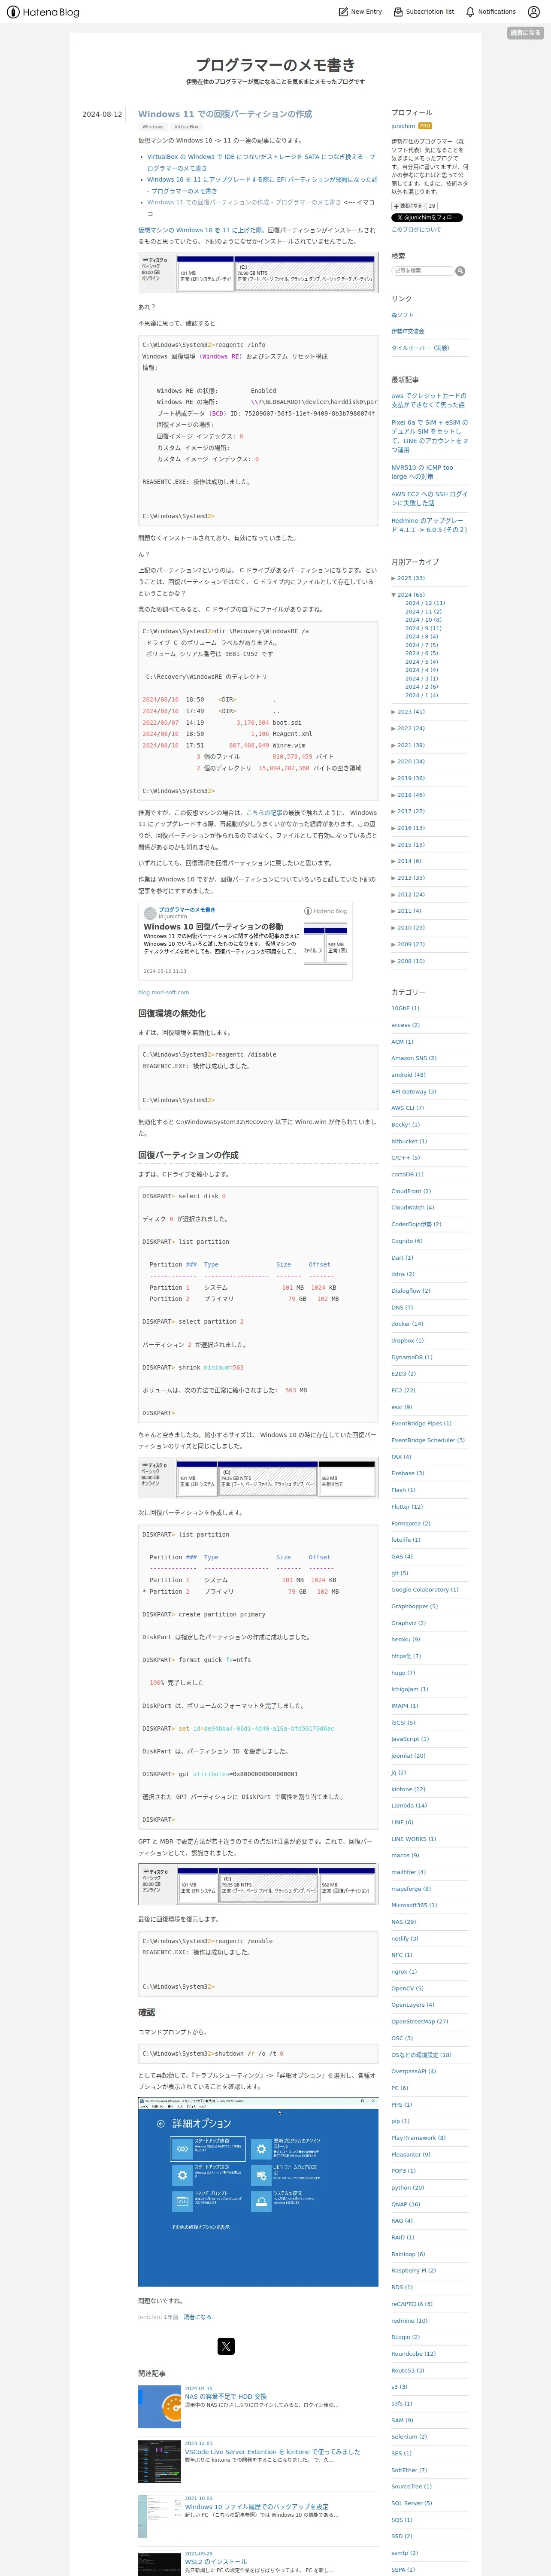
Task: Open archive month 2024 / 8 (4)
Action: (x=421, y=637)
